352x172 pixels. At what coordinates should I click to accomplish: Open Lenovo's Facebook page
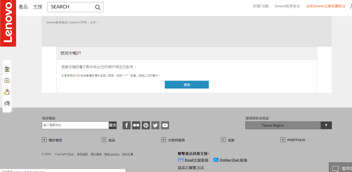point(127,125)
